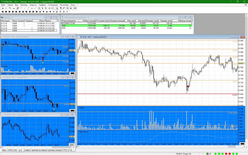Select the arrow pointer tool in toolbar
Screen dimensions: 248x155
tap(3, 8)
